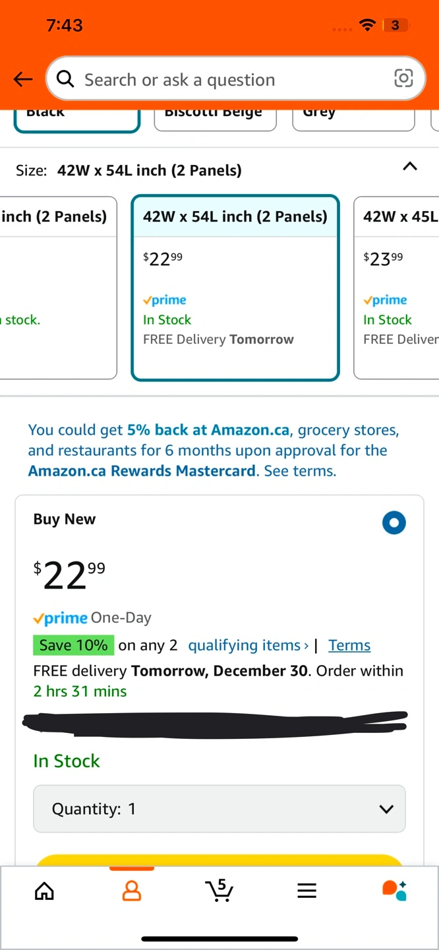Open Terms link beside Save 10%
The height and width of the screenshot is (950, 439).
point(349,645)
